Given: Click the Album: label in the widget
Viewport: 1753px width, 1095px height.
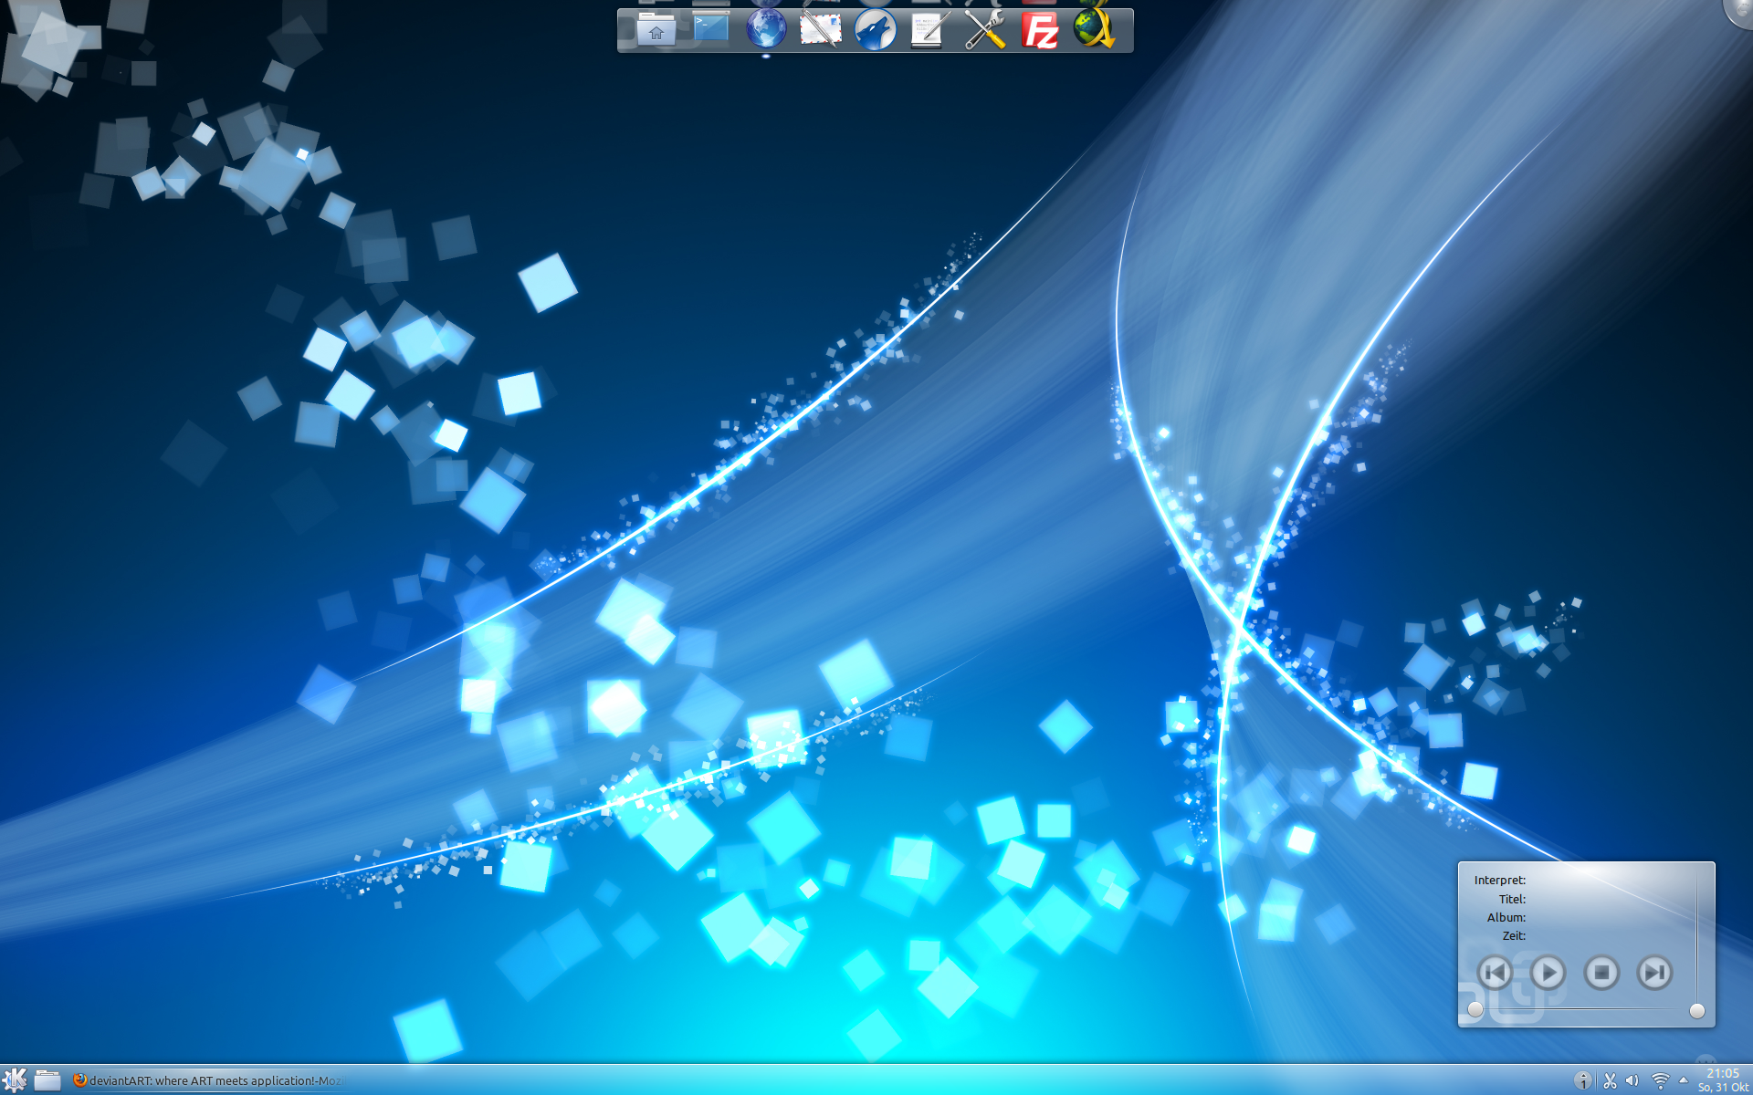Looking at the screenshot, I should click(1506, 918).
